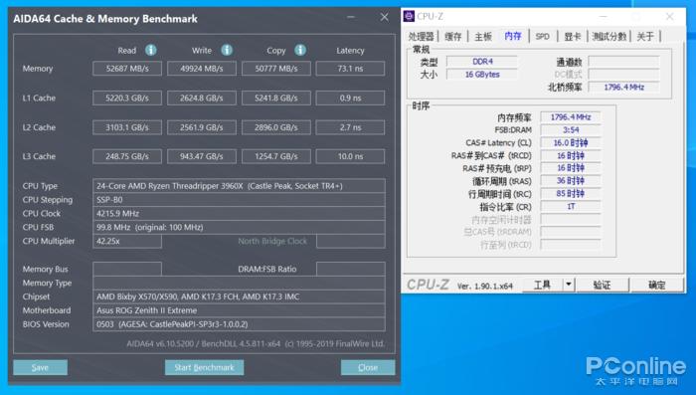
Task: Click the L3 Cache Write value 943.47 GB/s
Action: (x=202, y=156)
